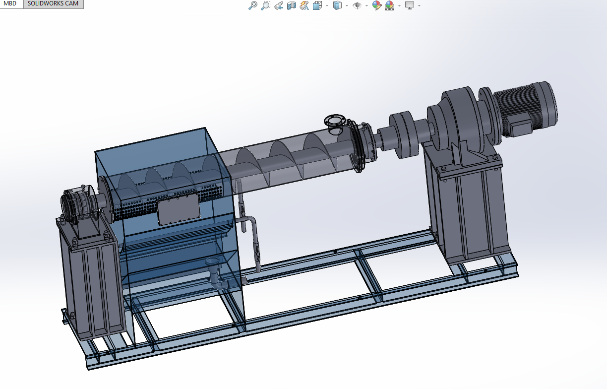The height and width of the screenshot is (389, 607).
Task: Click the Apply Scene icon
Action: [390, 5]
